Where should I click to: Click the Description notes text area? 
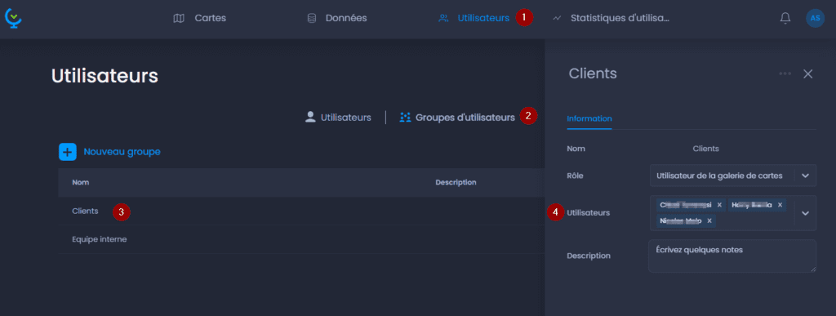(x=732, y=256)
